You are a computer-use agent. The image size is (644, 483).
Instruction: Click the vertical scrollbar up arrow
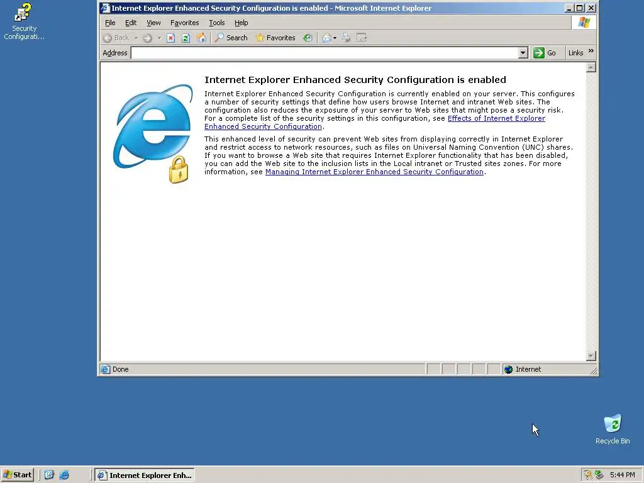pyautogui.click(x=591, y=67)
